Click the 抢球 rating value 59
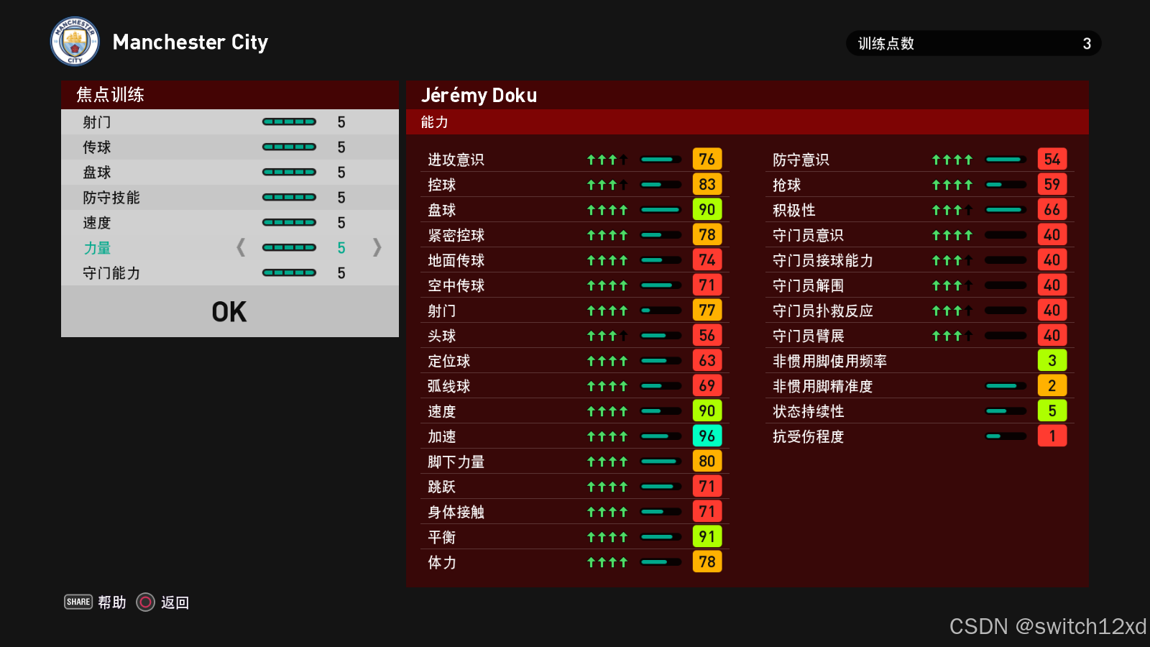The width and height of the screenshot is (1150, 647). [x=1052, y=184]
